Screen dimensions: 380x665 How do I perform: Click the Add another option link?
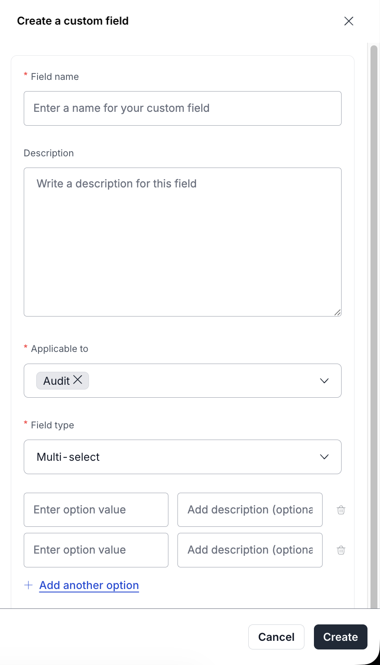(89, 585)
